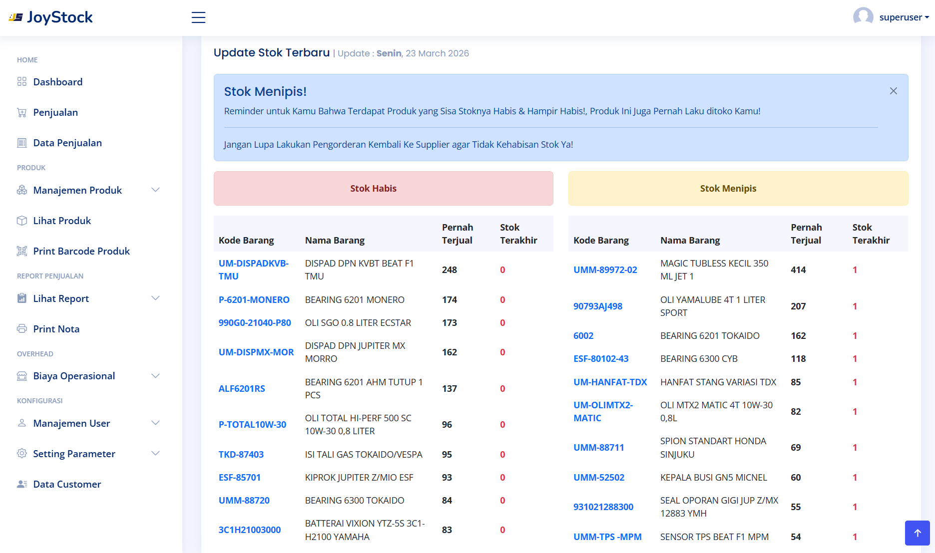Click the Lihat Report chart icon

pos(21,298)
